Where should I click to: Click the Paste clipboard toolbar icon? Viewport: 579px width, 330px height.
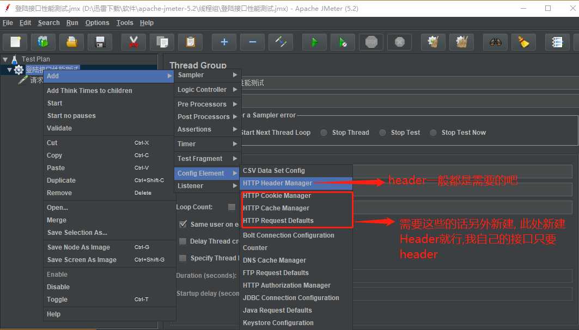click(x=191, y=42)
